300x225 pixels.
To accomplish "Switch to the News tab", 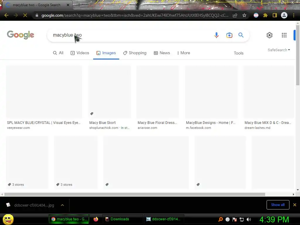I will 162,53.
